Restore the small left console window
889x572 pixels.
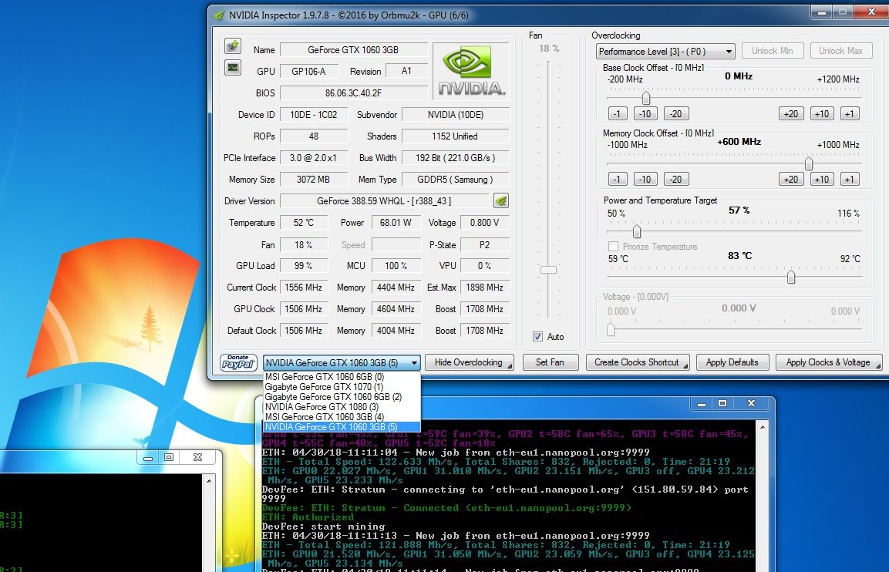(169, 457)
